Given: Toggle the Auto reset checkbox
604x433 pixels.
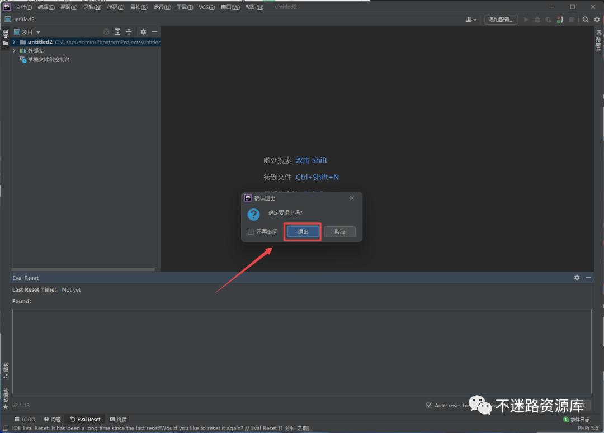Looking at the screenshot, I should pyautogui.click(x=429, y=405).
